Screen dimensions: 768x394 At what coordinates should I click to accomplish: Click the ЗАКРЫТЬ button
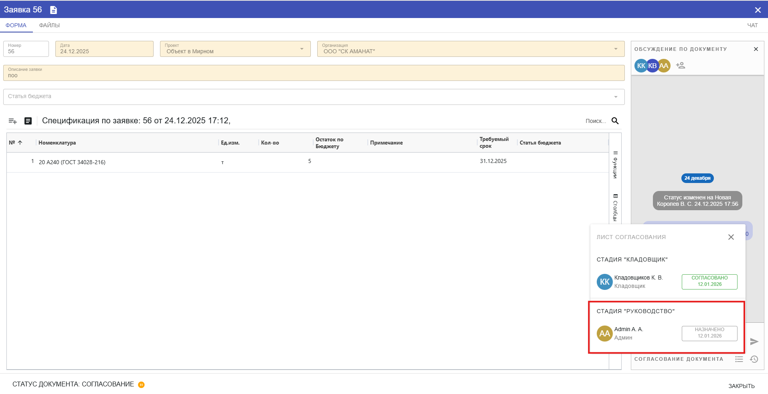[x=741, y=386]
